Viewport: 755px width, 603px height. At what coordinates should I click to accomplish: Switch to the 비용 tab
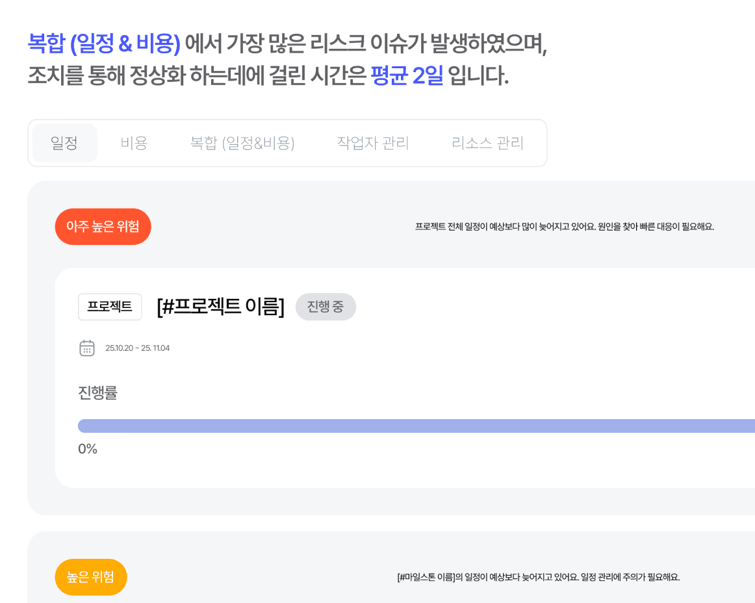click(134, 143)
